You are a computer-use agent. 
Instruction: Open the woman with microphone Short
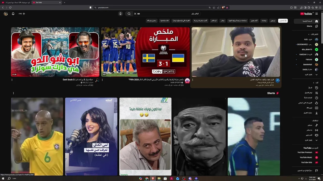[91, 137]
